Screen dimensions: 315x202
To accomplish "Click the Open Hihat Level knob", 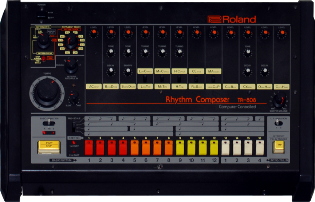I will point(265,33).
